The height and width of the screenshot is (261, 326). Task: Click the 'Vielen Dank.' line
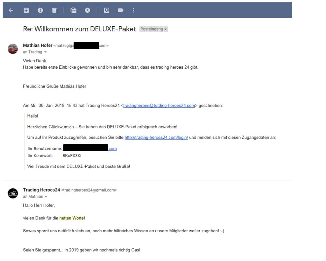35,61
